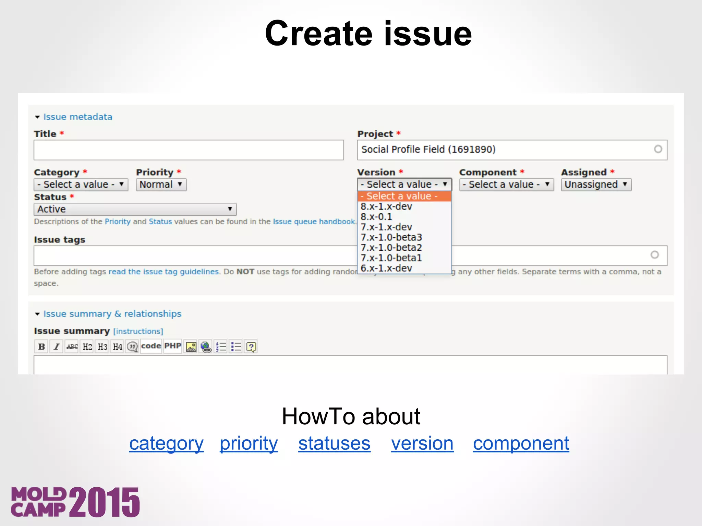The width and height of the screenshot is (702, 526).
Task: Open the Component dropdown
Action: (x=507, y=185)
